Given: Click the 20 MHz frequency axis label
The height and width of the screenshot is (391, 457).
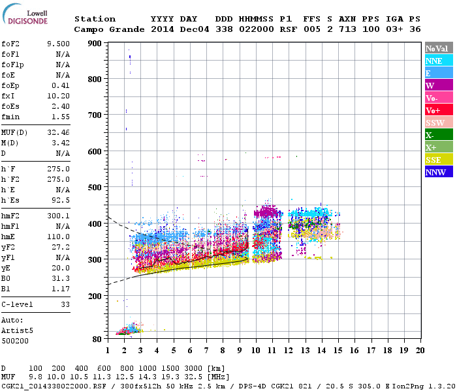Looking at the screenshot, I should pos(420,351).
